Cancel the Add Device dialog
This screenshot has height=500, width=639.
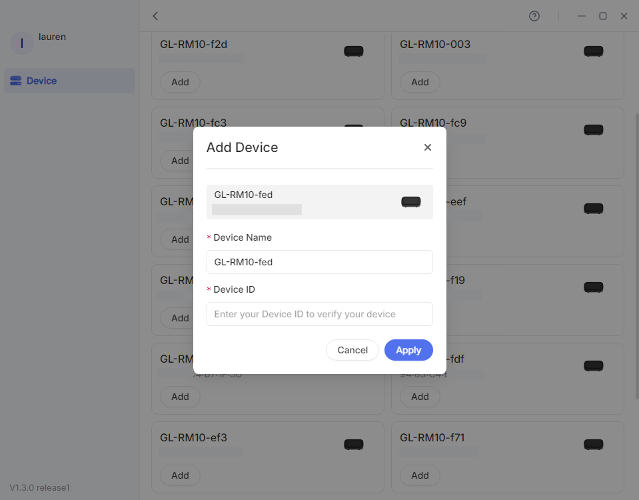(x=352, y=349)
